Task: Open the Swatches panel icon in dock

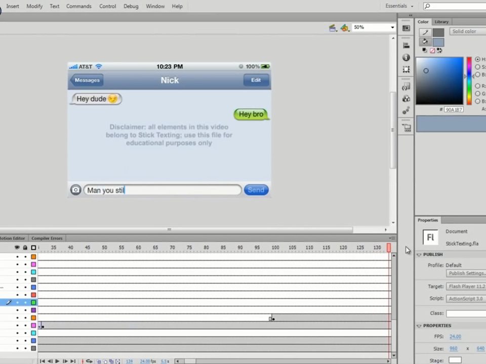Action: pyautogui.click(x=406, y=28)
